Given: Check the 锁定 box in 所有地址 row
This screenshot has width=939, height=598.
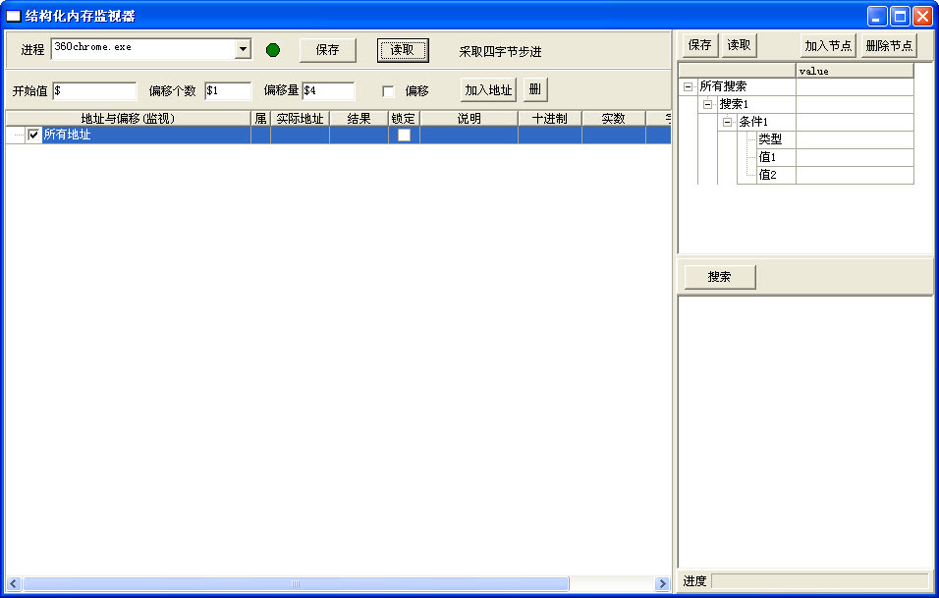Looking at the screenshot, I should (404, 136).
